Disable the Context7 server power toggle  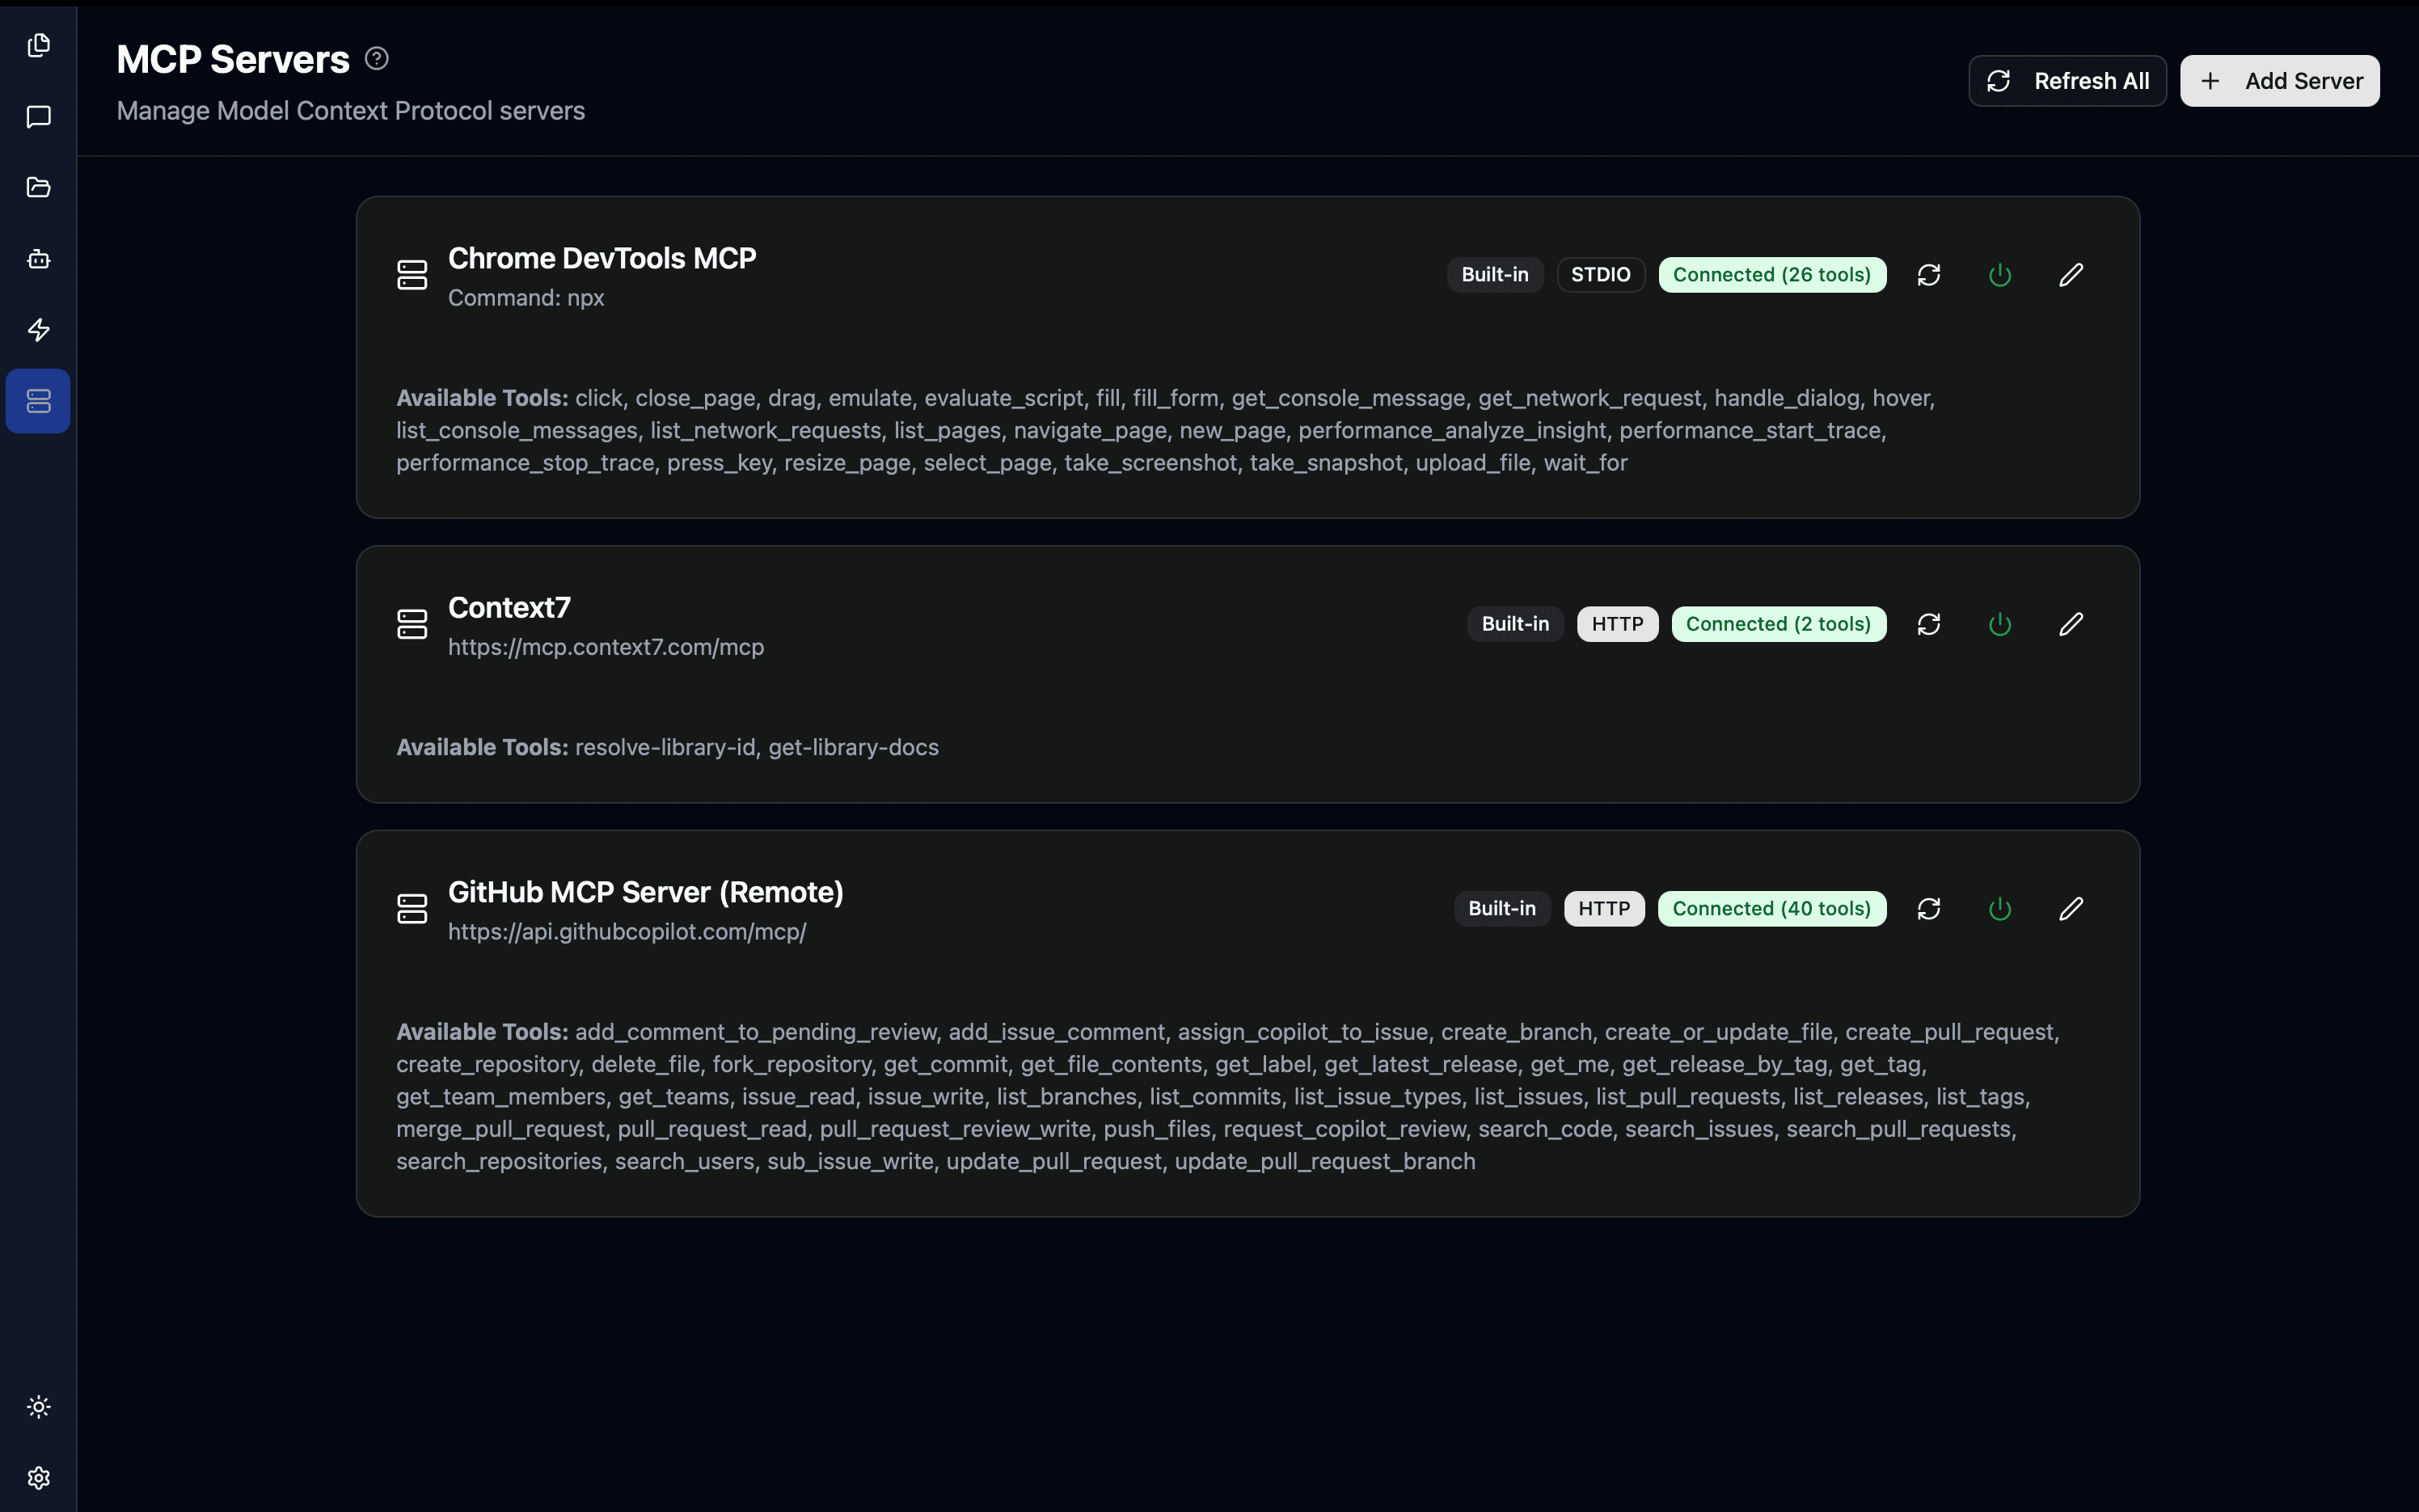[x=1999, y=623]
